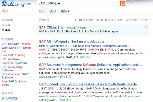Open SAP to Meet Top End of Forecast result
The height and width of the screenshot is (102, 153).
pyautogui.click(x=88, y=84)
